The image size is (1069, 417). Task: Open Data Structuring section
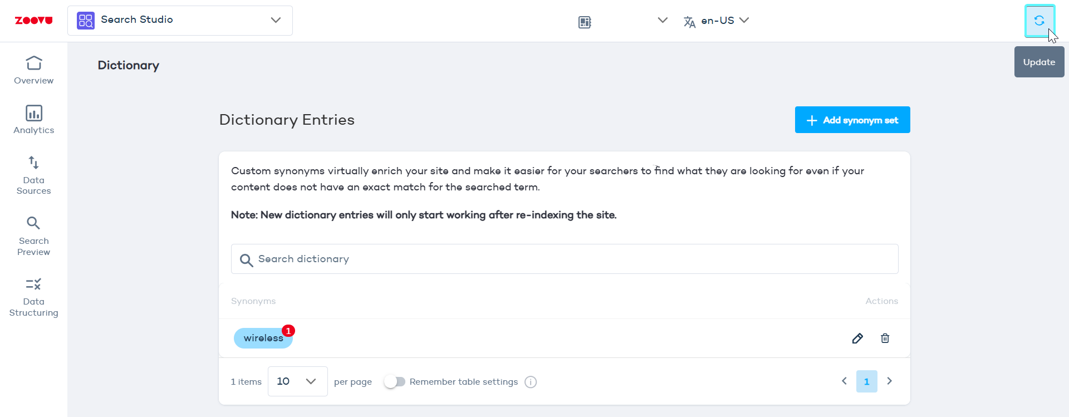coord(34,297)
